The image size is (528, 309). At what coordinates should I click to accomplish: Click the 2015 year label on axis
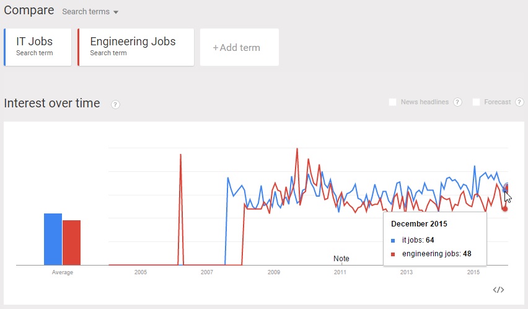click(473, 272)
